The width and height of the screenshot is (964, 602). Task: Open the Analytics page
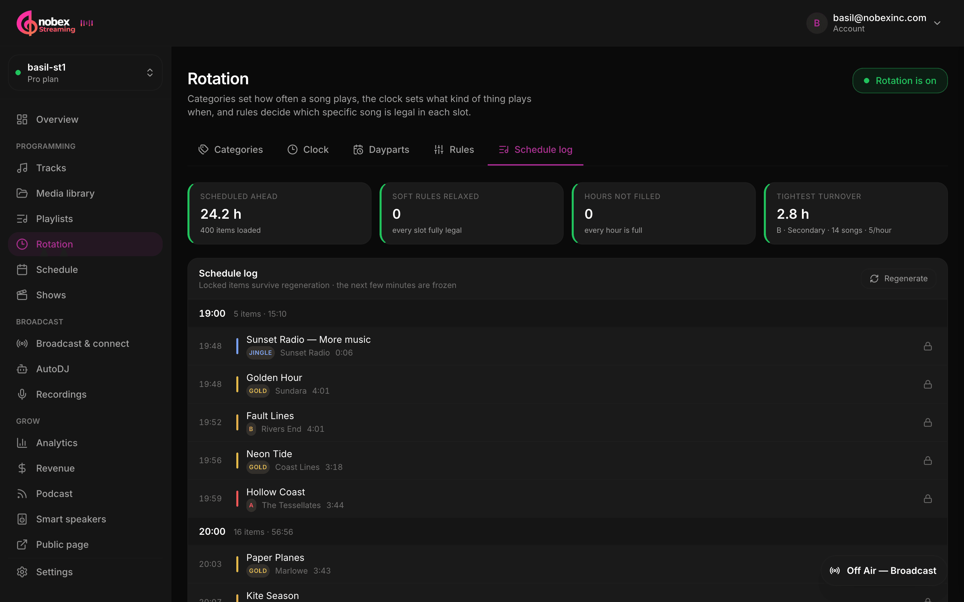[x=85, y=443]
